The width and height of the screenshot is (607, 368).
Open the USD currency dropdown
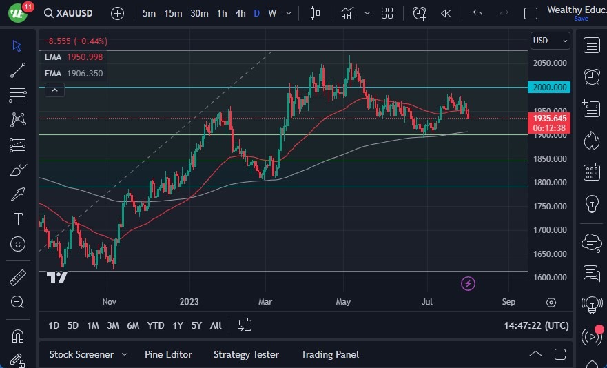[x=551, y=41]
